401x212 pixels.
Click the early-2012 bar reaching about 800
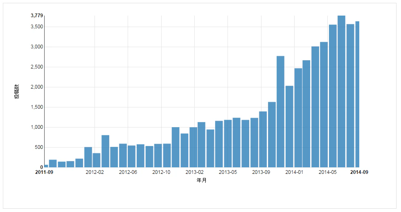coord(106,151)
